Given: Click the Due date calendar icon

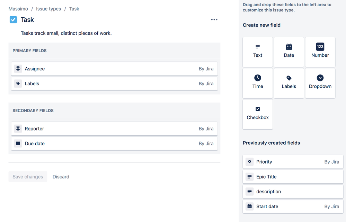Looking at the screenshot, I should (x=18, y=143).
